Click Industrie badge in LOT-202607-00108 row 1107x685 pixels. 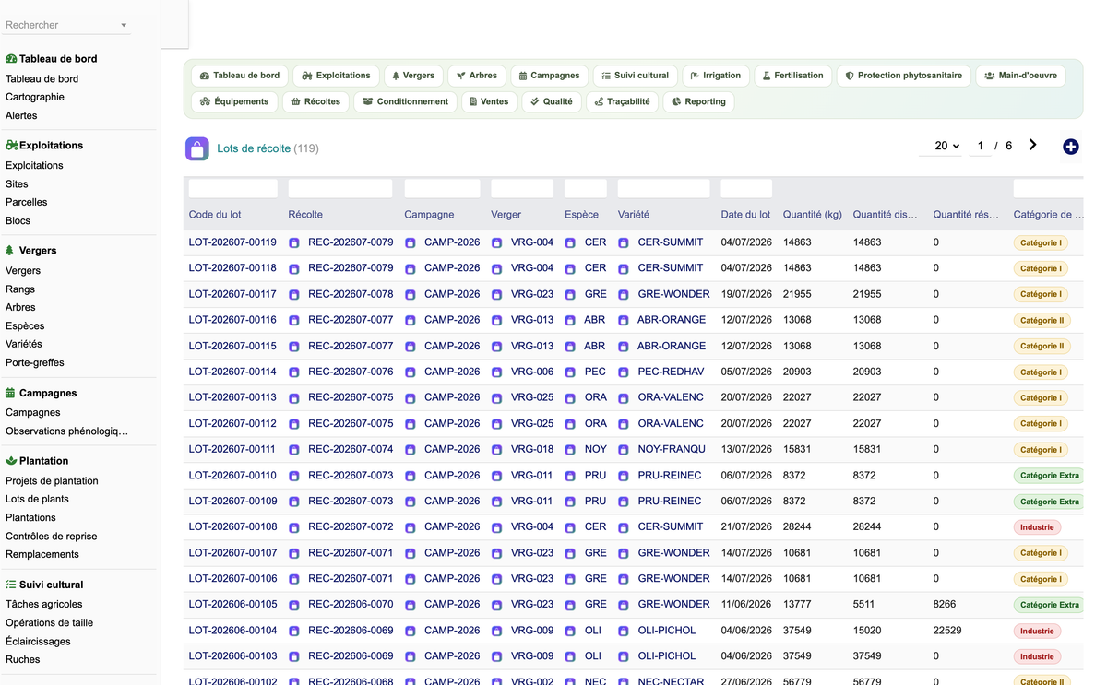coord(1037,527)
